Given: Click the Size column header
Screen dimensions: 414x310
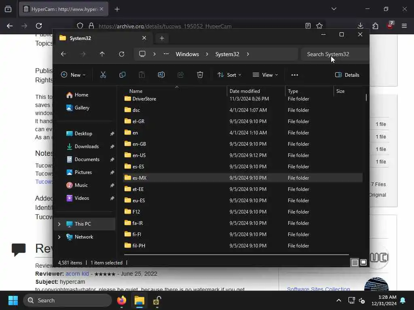Looking at the screenshot, I should click(x=340, y=91).
